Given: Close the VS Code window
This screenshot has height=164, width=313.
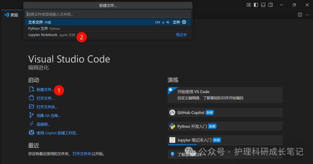Looking at the screenshot, I should click(307, 5).
